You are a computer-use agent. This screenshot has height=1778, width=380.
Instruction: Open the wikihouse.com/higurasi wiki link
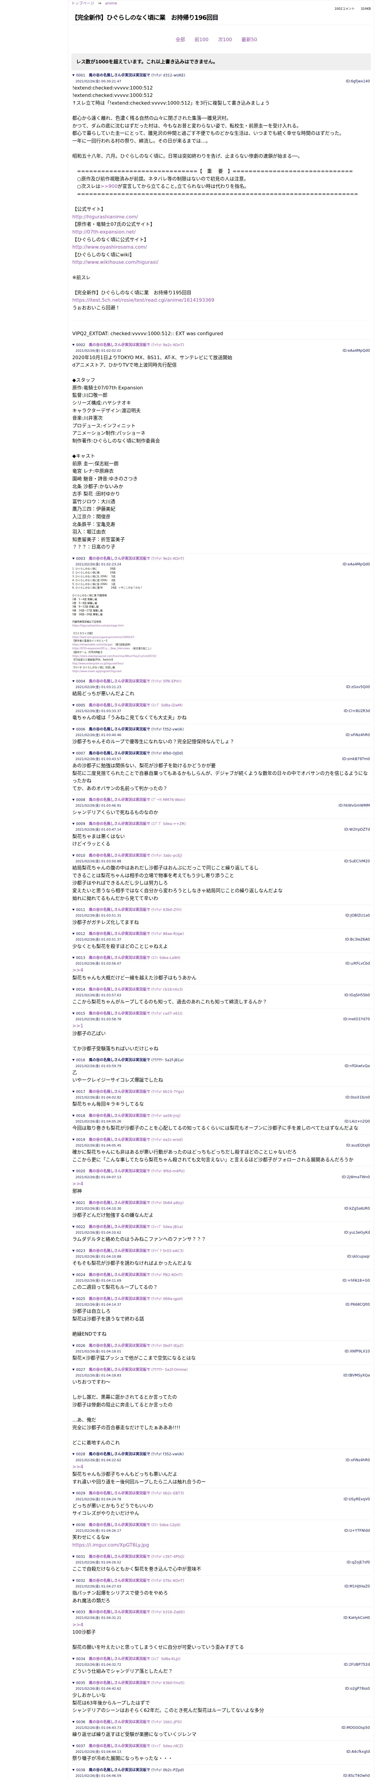[x=115, y=262]
